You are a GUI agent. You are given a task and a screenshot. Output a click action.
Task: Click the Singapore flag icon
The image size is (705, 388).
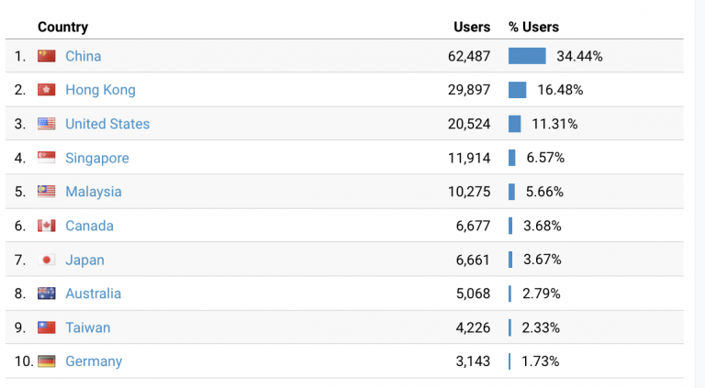click(47, 158)
